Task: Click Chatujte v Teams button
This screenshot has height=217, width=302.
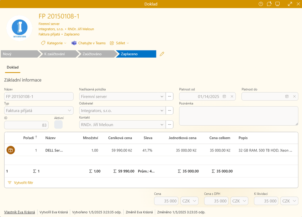Action: pyautogui.click(x=88, y=43)
